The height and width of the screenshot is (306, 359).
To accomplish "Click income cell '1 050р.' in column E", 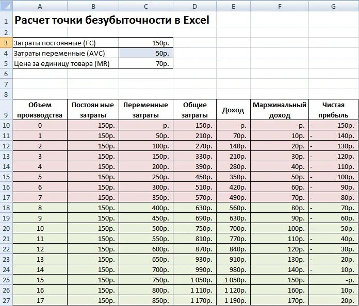I will pos(233,280).
